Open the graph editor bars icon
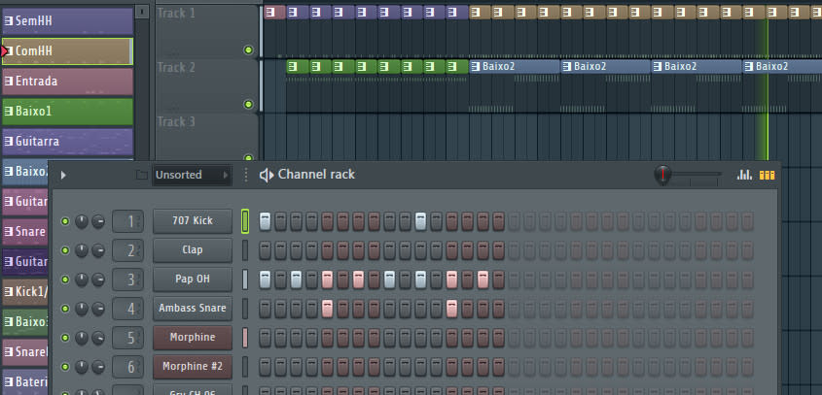The image size is (822, 395). click(x=744, y=175)
